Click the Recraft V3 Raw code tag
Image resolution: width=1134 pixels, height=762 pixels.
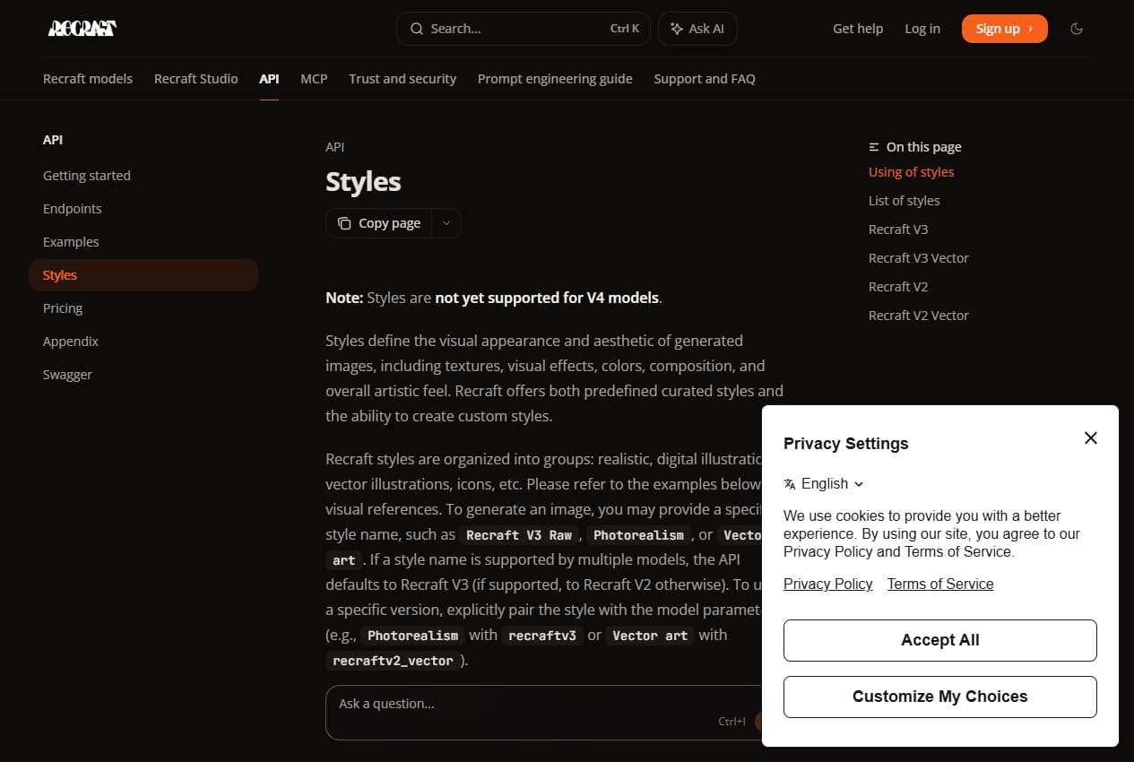[x=519, y=535]
